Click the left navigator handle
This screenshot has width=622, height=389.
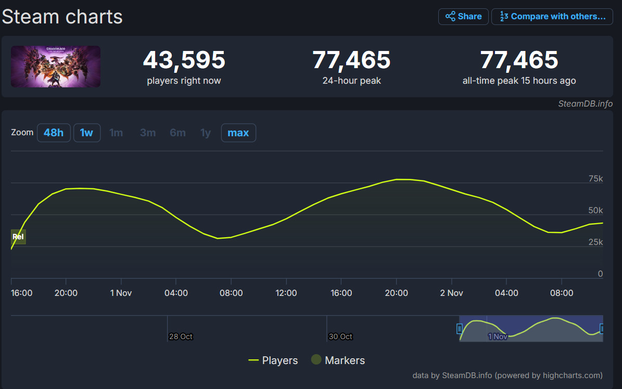point(459,329)
